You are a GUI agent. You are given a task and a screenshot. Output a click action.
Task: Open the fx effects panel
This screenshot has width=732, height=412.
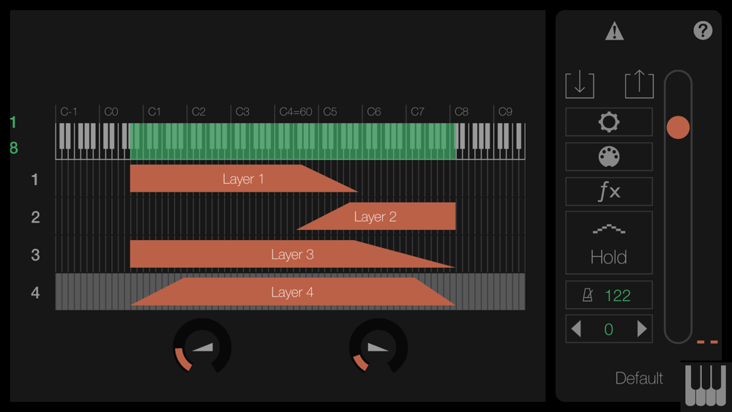coord(609,191)
